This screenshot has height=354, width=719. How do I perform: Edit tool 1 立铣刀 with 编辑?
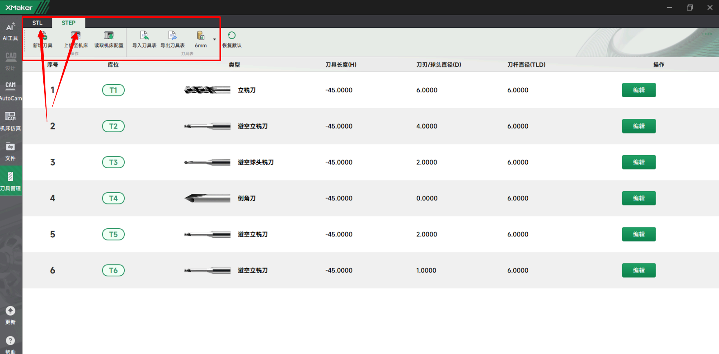coord(639,90)
